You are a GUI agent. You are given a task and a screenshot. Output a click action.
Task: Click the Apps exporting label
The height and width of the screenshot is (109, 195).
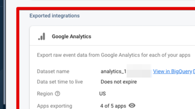(x=55, y=106)
